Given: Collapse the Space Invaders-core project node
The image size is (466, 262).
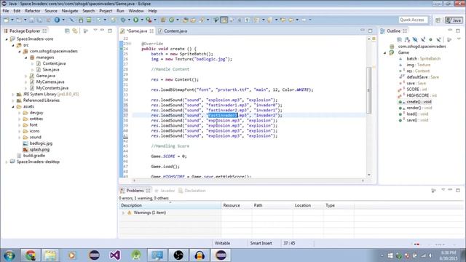Looking at the screenshot, I should coord(7,39).
